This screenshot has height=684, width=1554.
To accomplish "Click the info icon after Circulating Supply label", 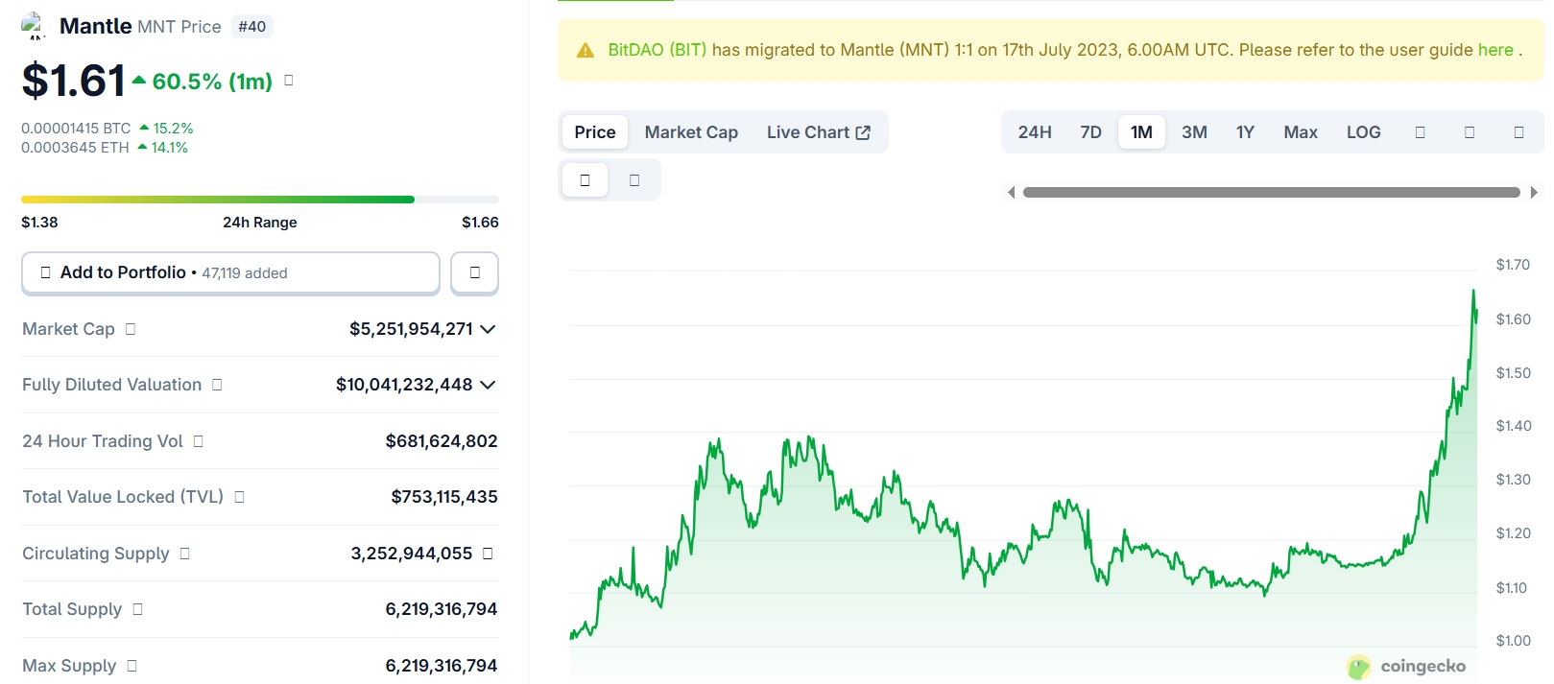I will (x=185, y=554).
